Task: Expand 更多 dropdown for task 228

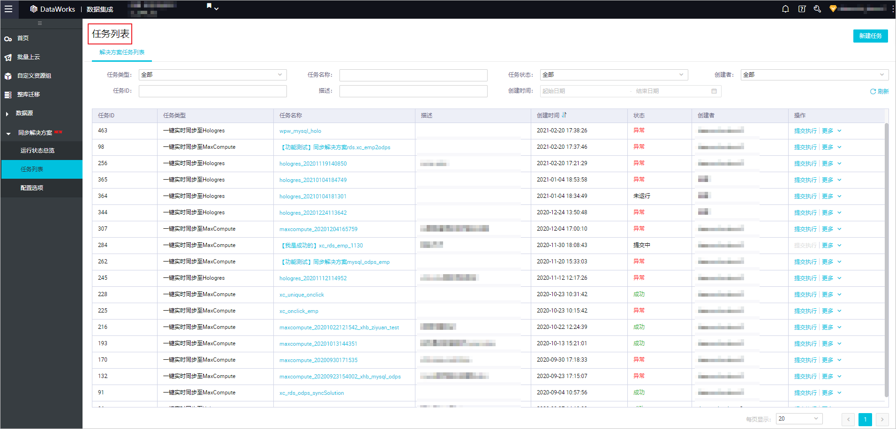Action: tap(832, 295)
